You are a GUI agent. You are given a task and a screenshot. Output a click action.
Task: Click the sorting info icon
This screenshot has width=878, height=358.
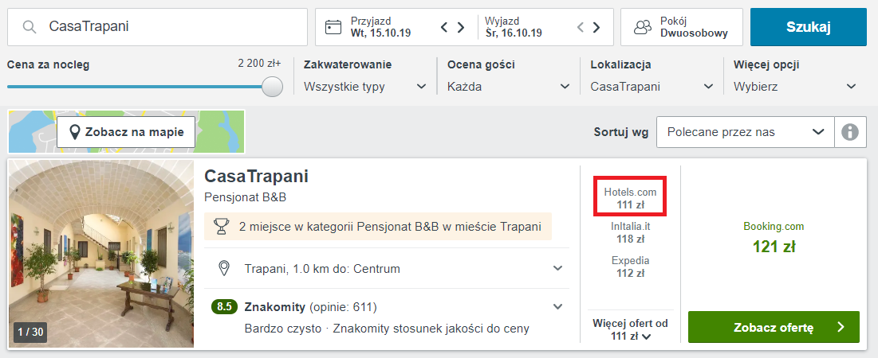[x=850, y=132]
